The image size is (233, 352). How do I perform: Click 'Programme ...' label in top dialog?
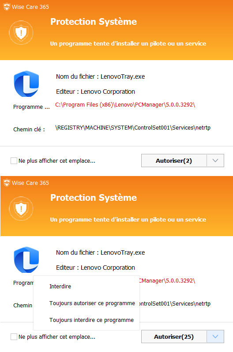pyautogui.click(x=31, y=107)
